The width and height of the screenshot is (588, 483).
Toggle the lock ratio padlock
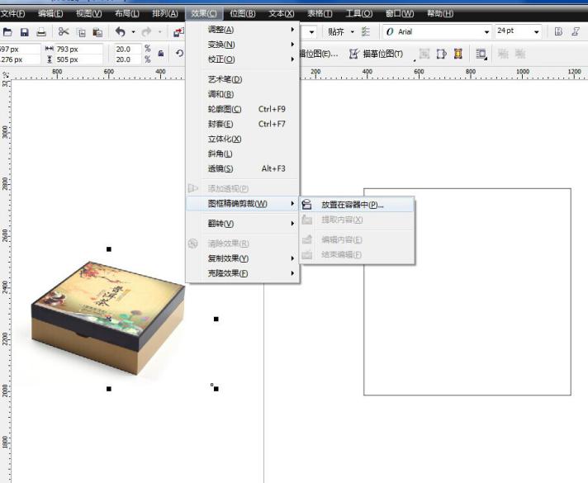pos(161,54)
